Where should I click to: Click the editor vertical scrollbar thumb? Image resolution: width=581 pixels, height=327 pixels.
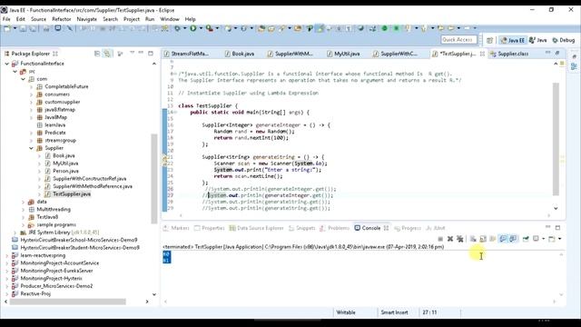(x=556, y=139)
